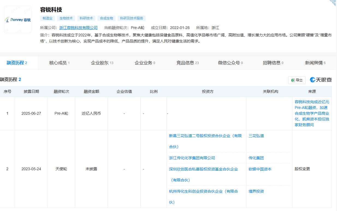Screen dimensions: 337x211
Task: Select the 合成生物 tag
Action: (107, 18)
